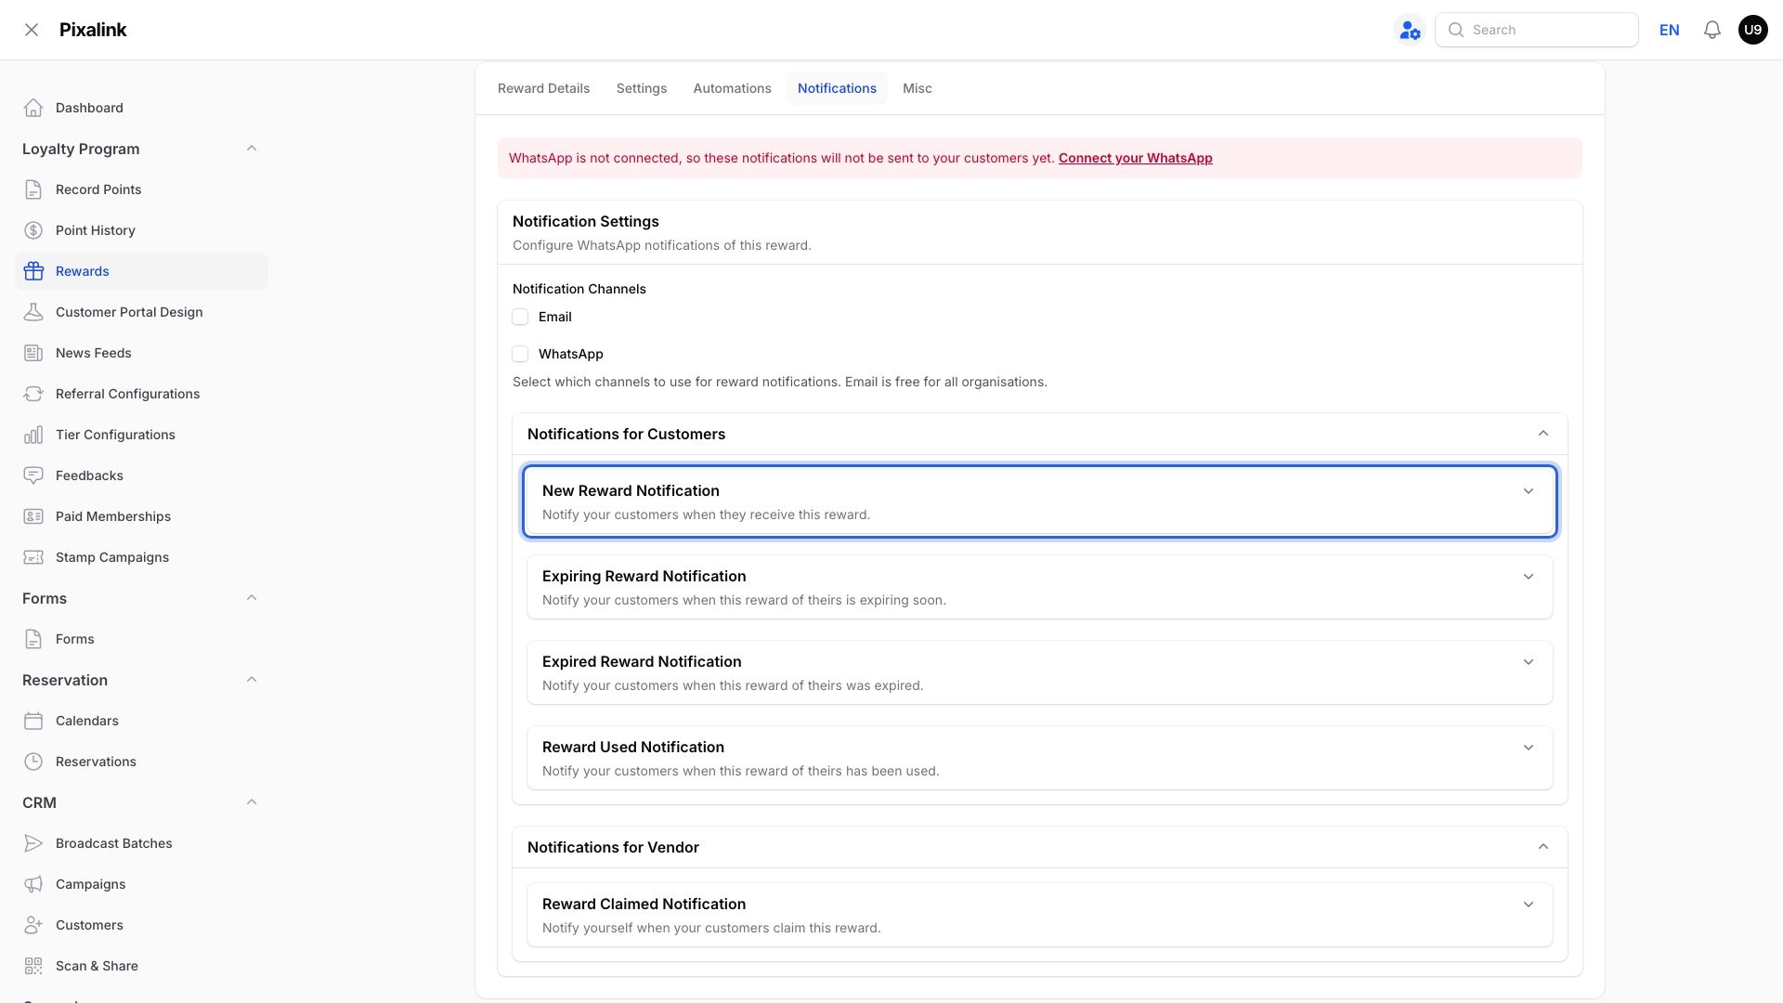Open Record Points via its document icon
Screen dimensions: 1783x1003
pyautogui.click(x=33, y=189)
